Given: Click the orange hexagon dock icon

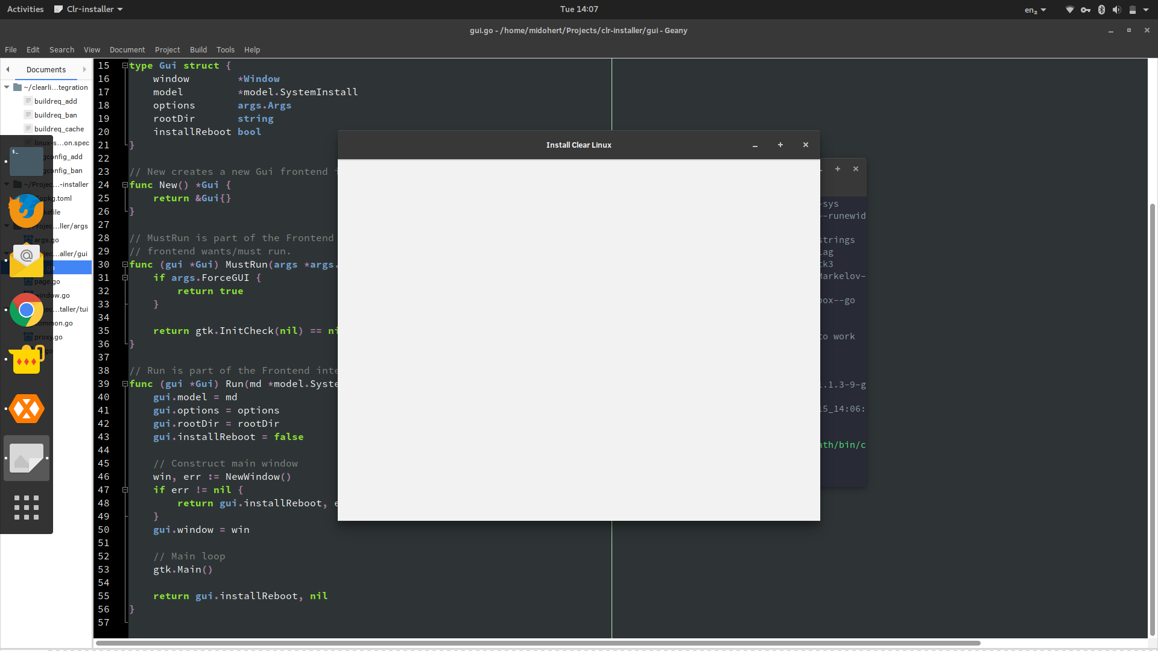Looking at the screenshot, I should [x=27, y=409].
